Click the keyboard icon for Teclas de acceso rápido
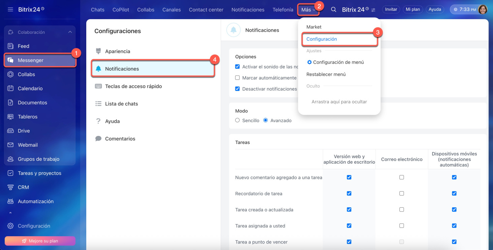The width and height of the screenshot is (493, 250). coord(98,86)
